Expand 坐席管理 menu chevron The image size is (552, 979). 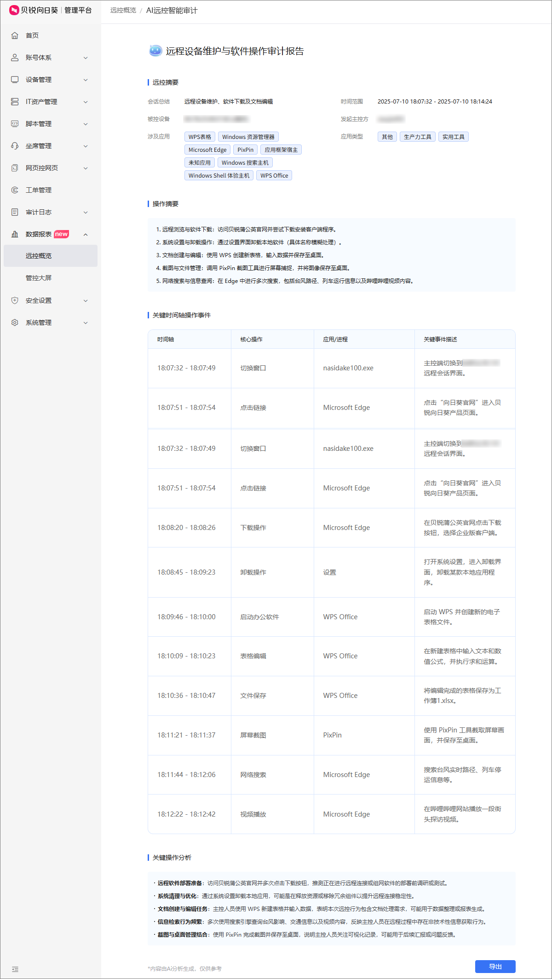[x=86, y=146]
